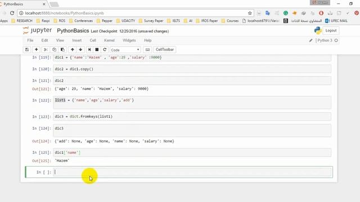Open the Insert menu
360x202 pixels.
[76, 40]
